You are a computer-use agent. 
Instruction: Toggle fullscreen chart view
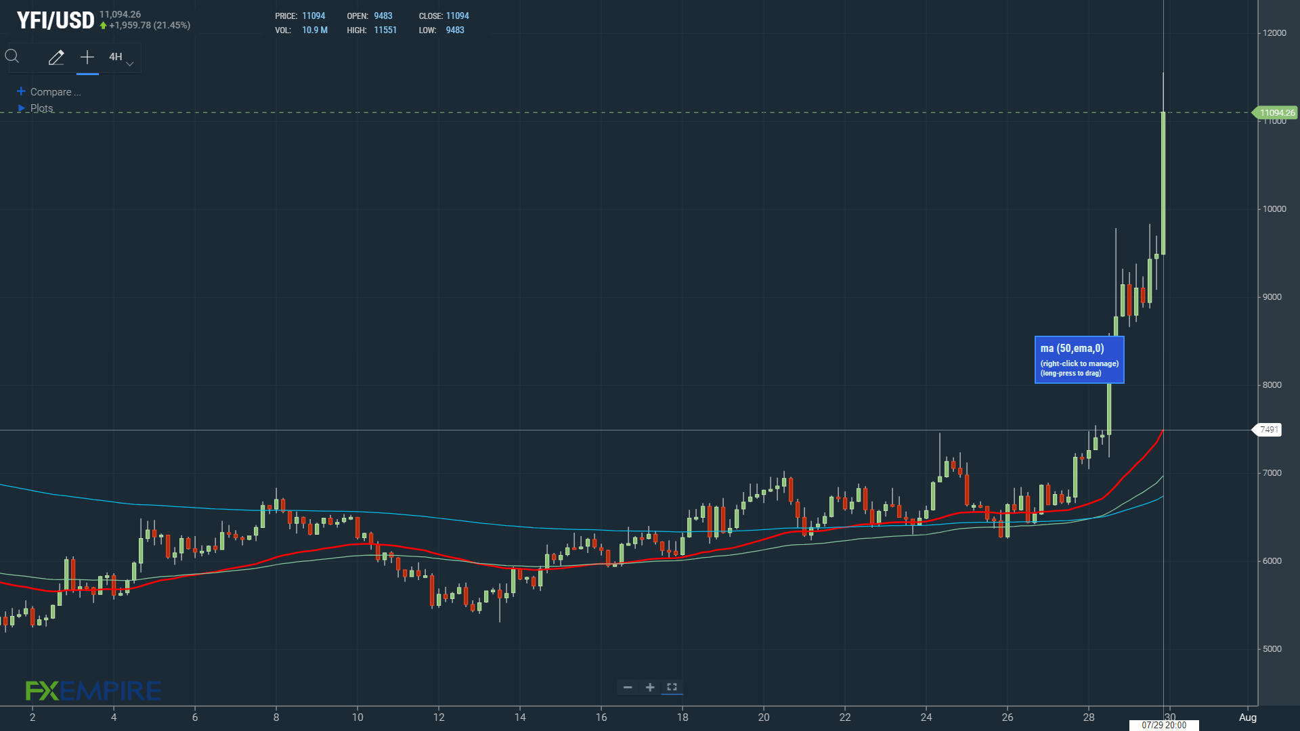pyautogui.click(x=672, y=687)
